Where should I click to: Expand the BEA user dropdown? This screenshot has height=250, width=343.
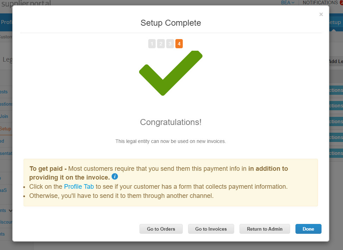(287, 3)
